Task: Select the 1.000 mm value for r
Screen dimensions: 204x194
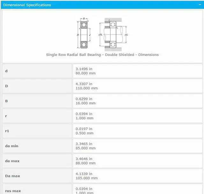Action: click(x=84, y=118)
